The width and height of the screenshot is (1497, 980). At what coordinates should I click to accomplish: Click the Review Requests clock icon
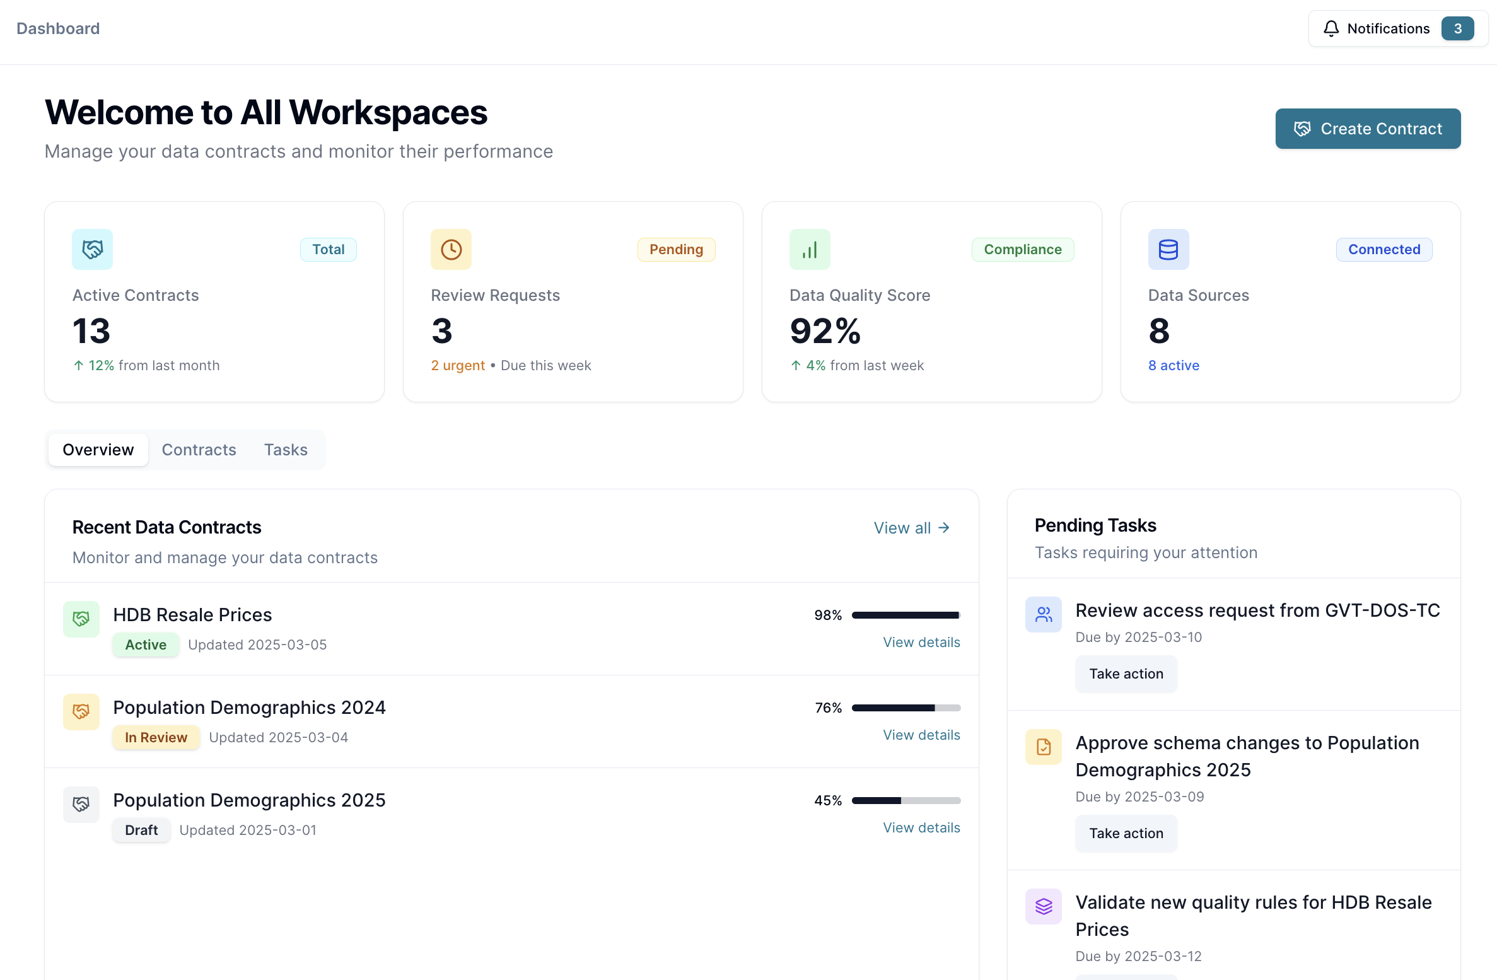pos(451,249)
